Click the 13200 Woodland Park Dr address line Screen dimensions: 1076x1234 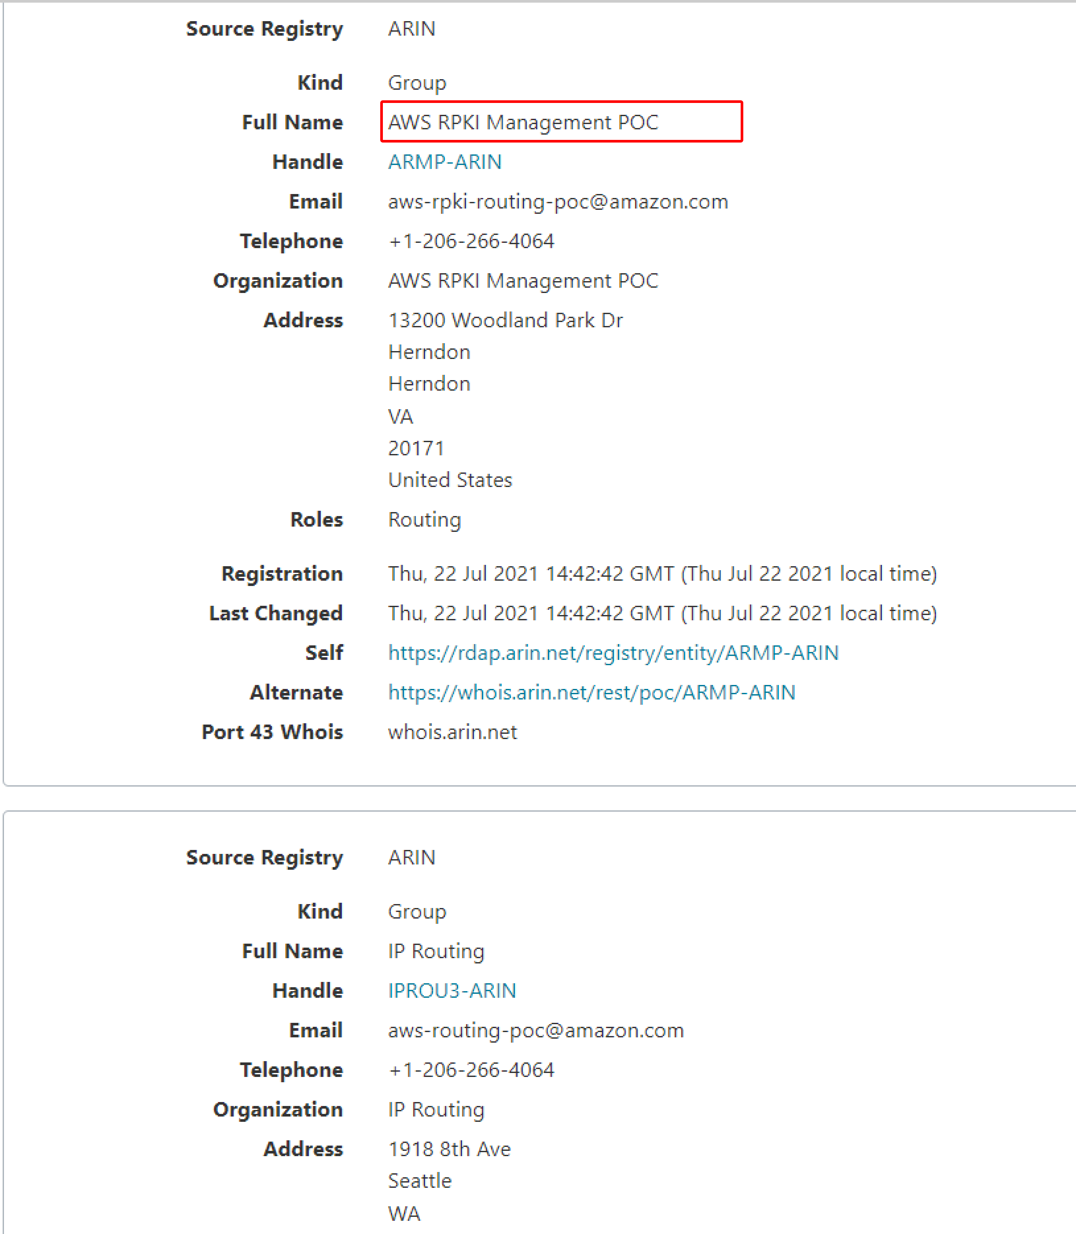coord(506,321)
